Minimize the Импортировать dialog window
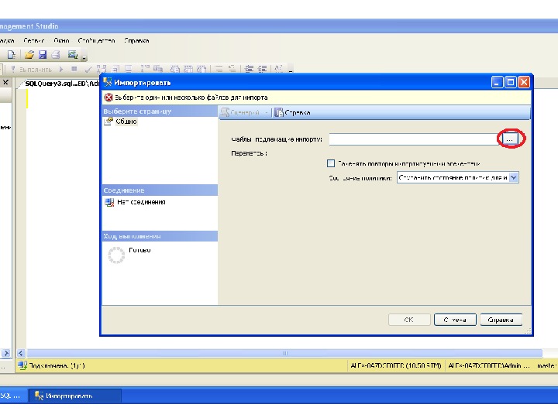Image resolution: width=558 pixels, height=418 pixels. [x=497, y=83]
